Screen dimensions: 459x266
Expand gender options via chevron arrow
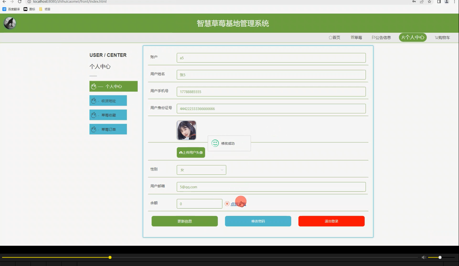click(222, 170)
